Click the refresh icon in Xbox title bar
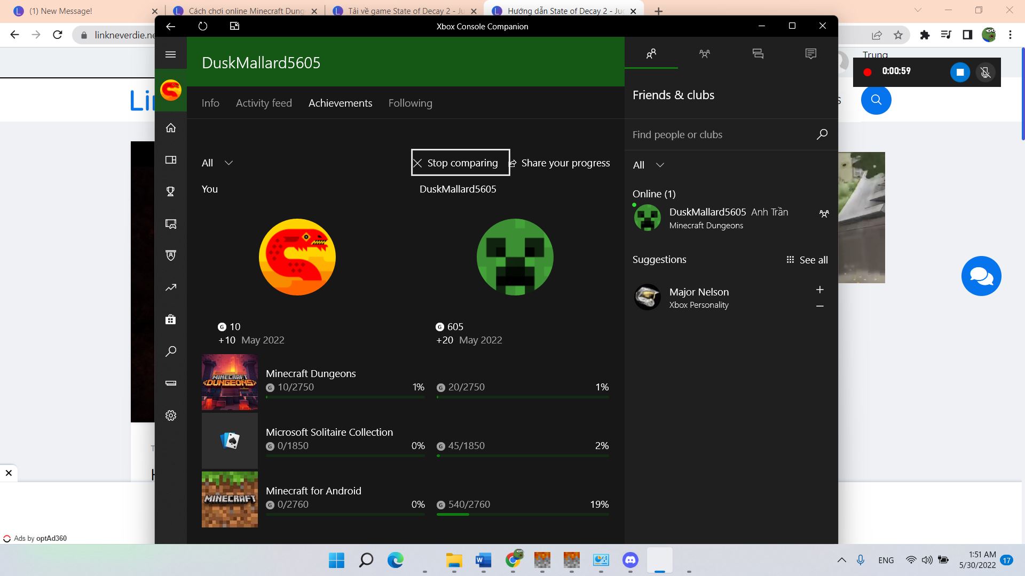1025x576 pixels. (202, 26)
